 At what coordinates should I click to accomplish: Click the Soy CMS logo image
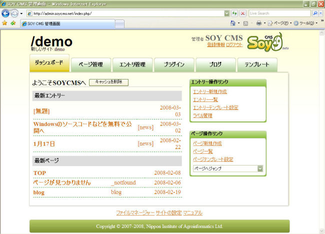click(267, 42)
